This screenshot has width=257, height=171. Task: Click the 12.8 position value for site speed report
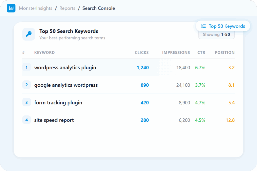[x=230, y=120]
